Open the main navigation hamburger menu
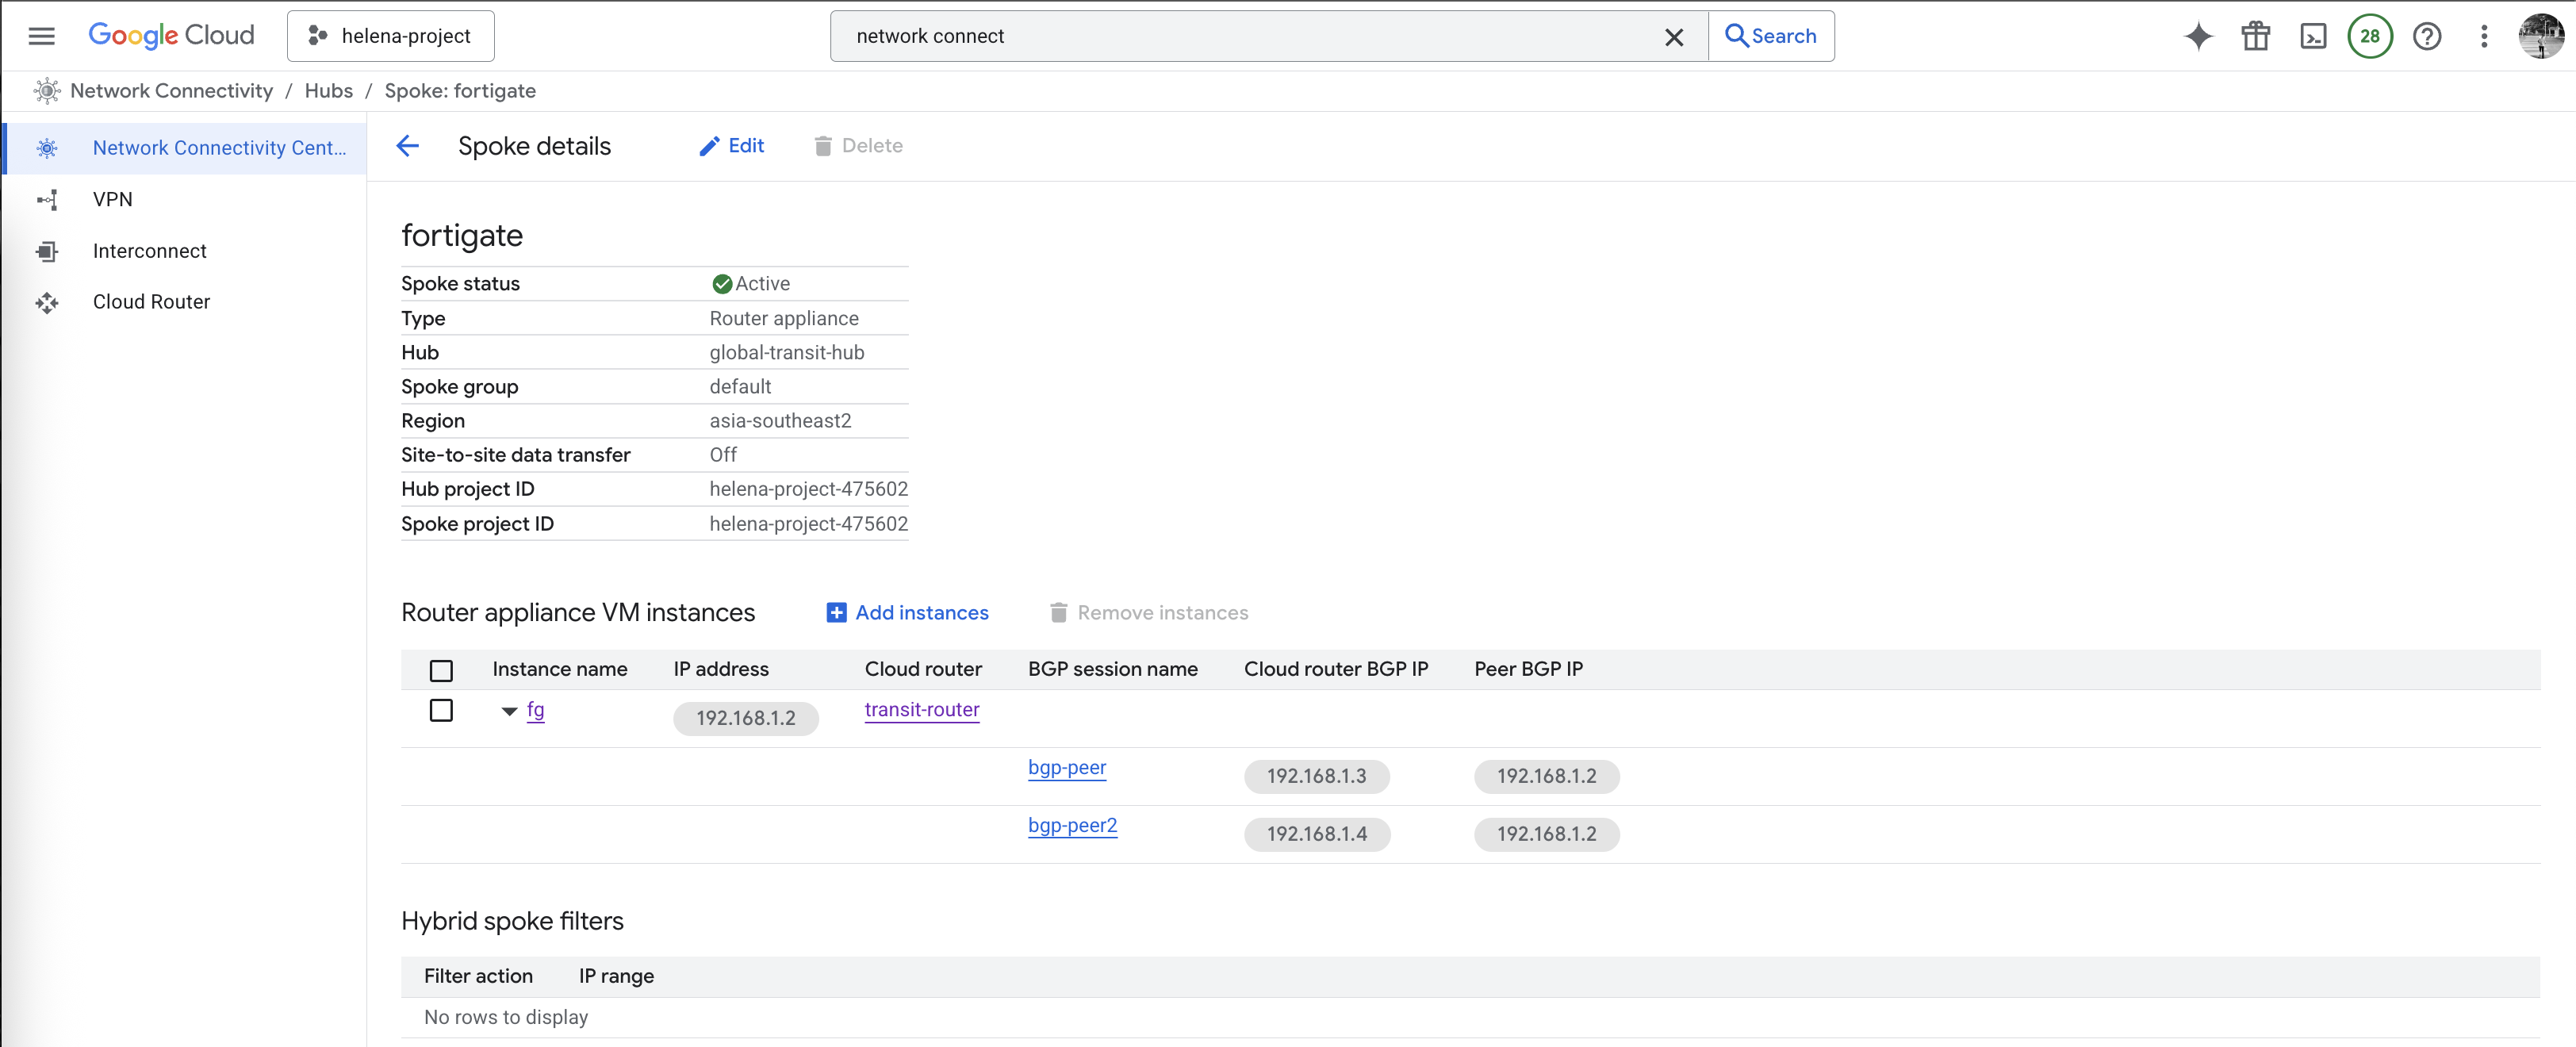This screenshot has width=2576, height=1047. [41, 36]
